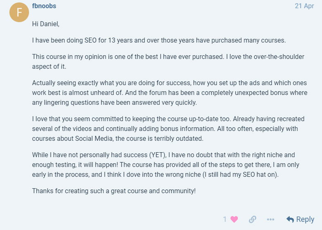
Task: Click the 'Thanks for creating' closing line
Action: (x=114, y=191)
